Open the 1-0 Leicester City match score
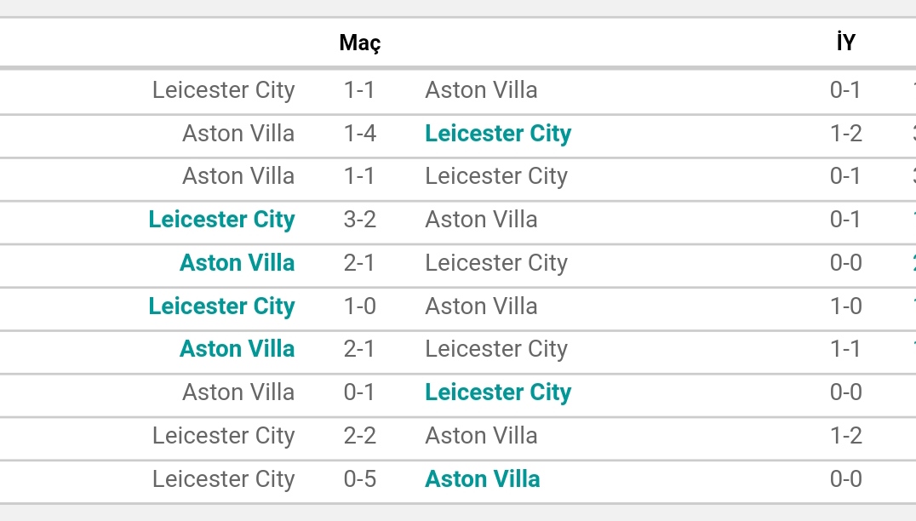Screen dimensions: 916x521 [360, 306]
